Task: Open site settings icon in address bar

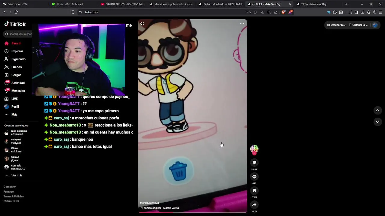Action: pyautogui.click(x=80, y=12)
